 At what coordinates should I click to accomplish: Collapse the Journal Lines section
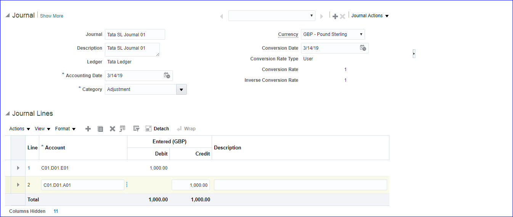[x=8, y=114]
